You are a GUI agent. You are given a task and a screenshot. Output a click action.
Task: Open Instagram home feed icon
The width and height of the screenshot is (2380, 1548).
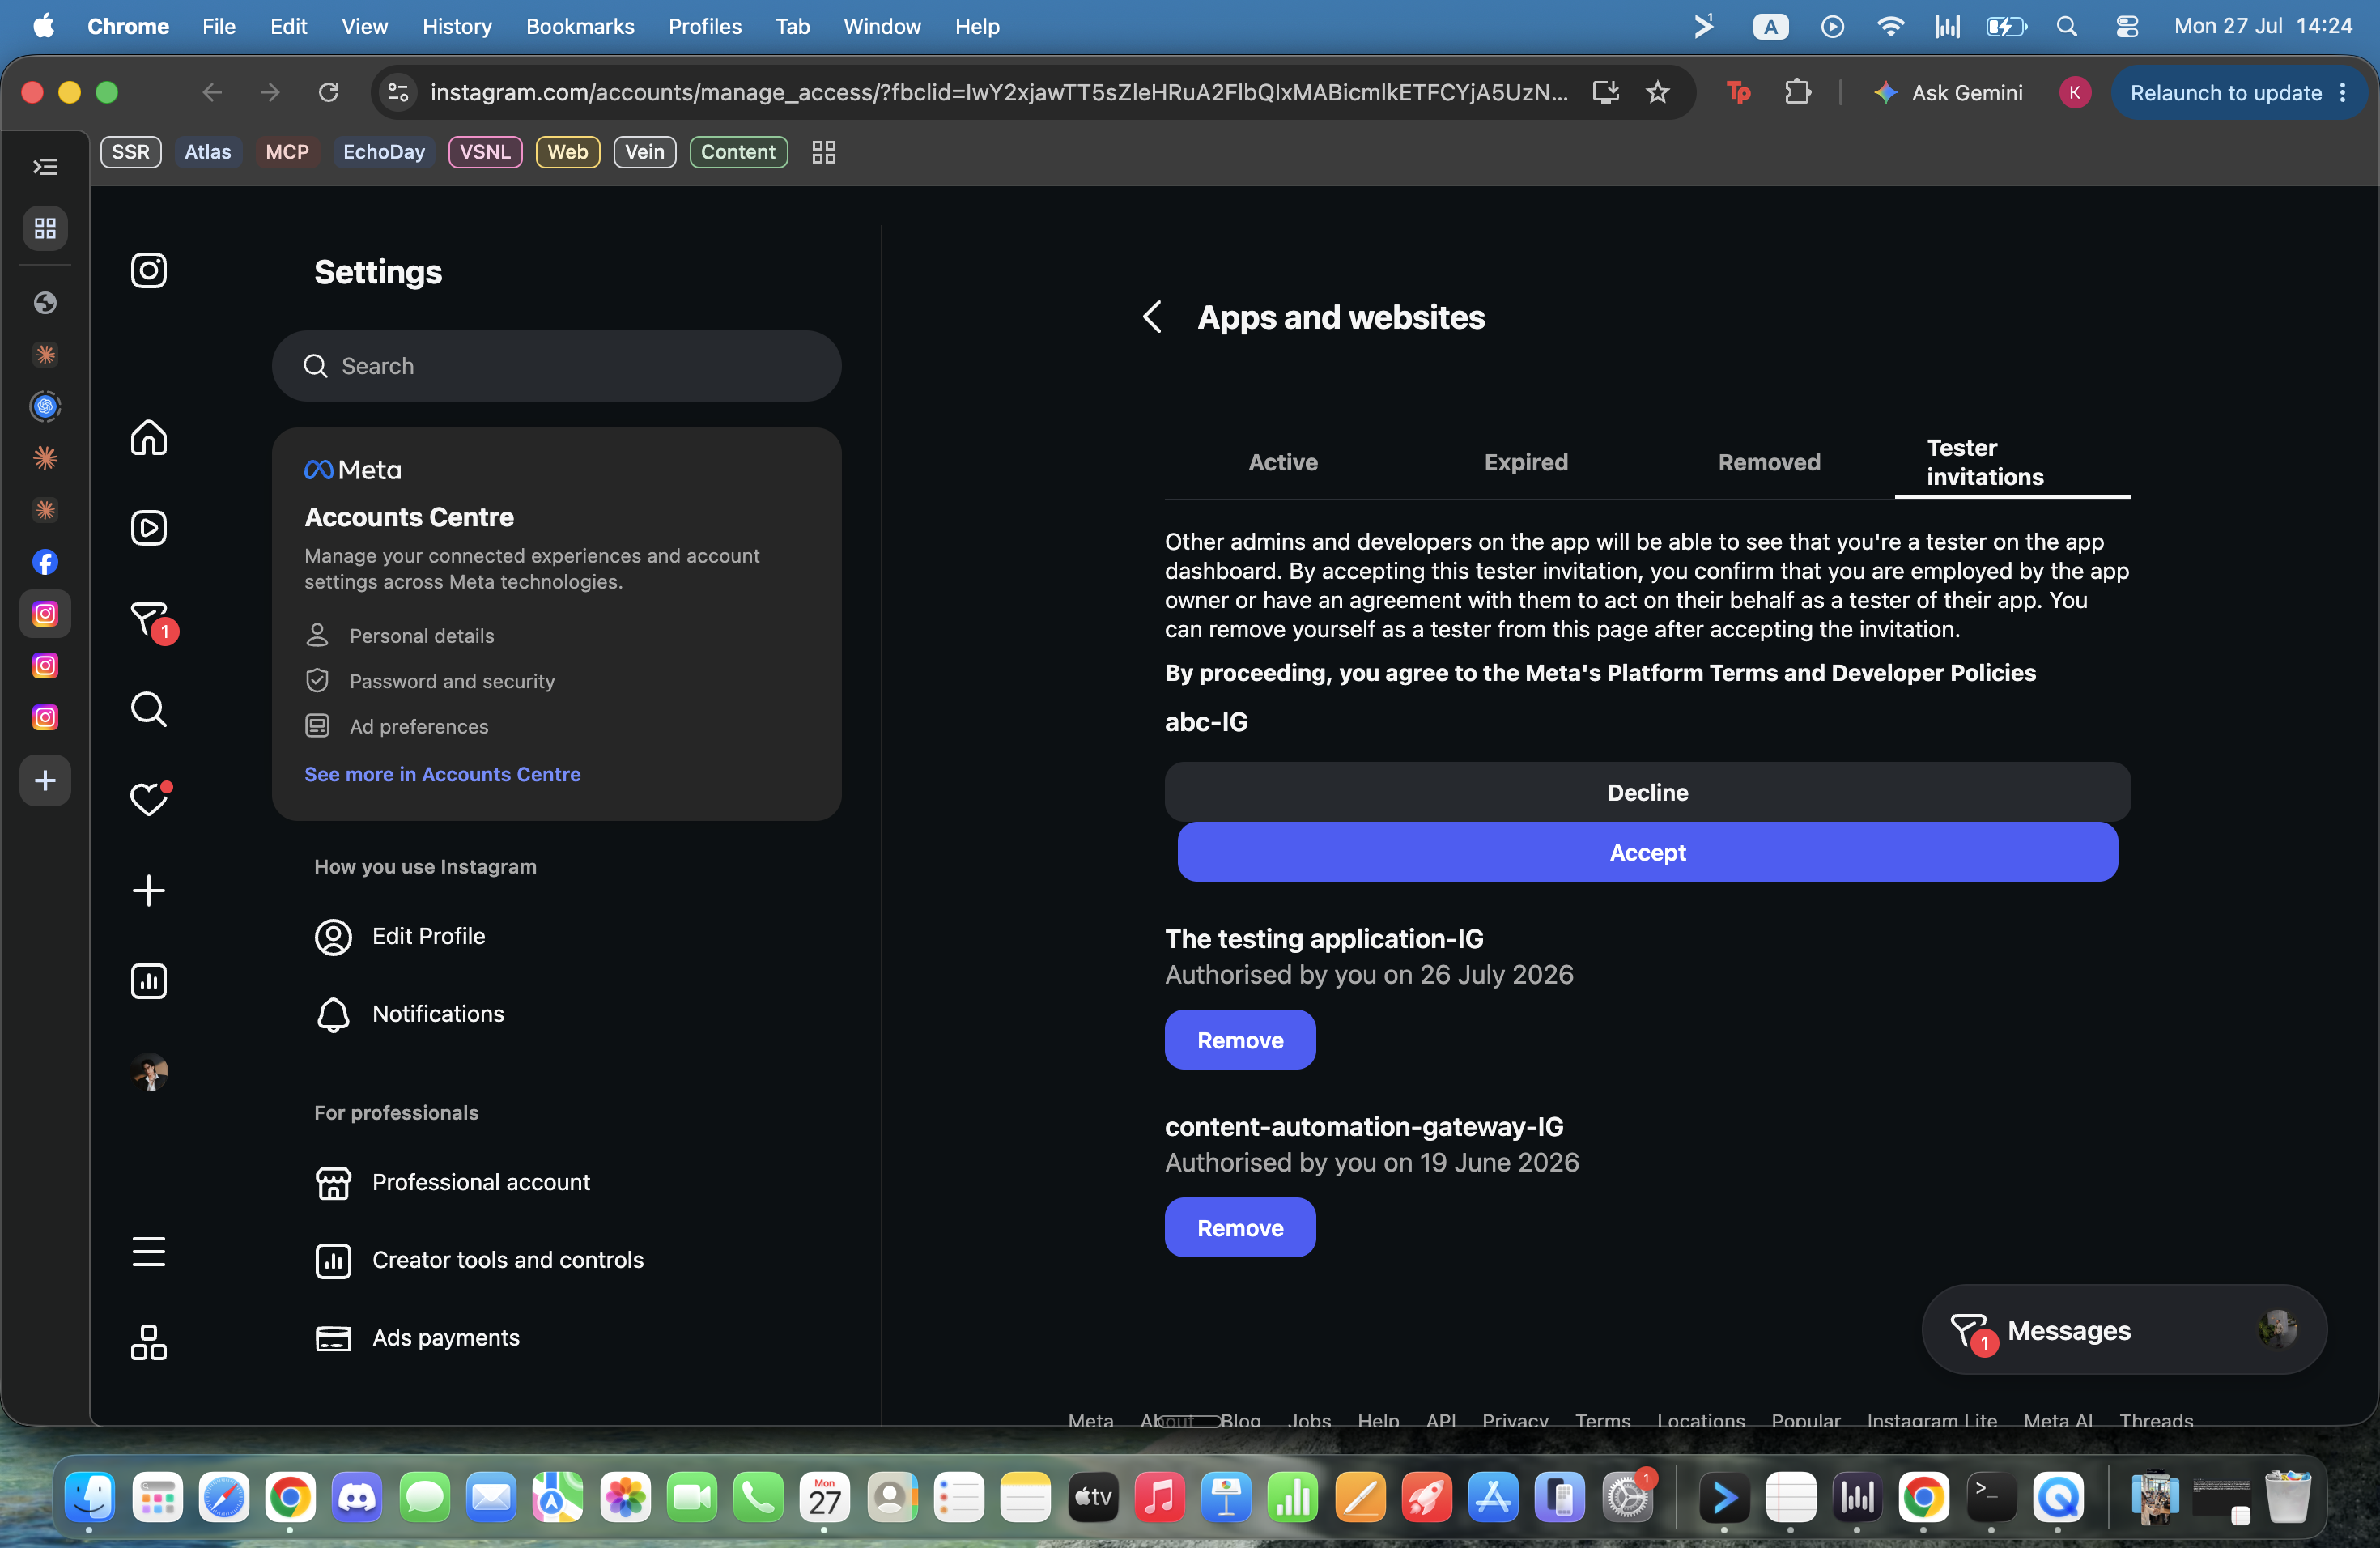coord(149,437)
